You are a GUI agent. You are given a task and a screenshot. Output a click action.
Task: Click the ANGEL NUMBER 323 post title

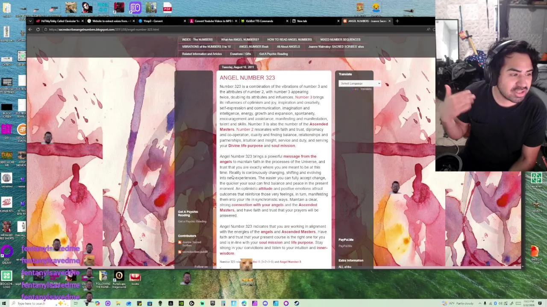coord(247,78)
